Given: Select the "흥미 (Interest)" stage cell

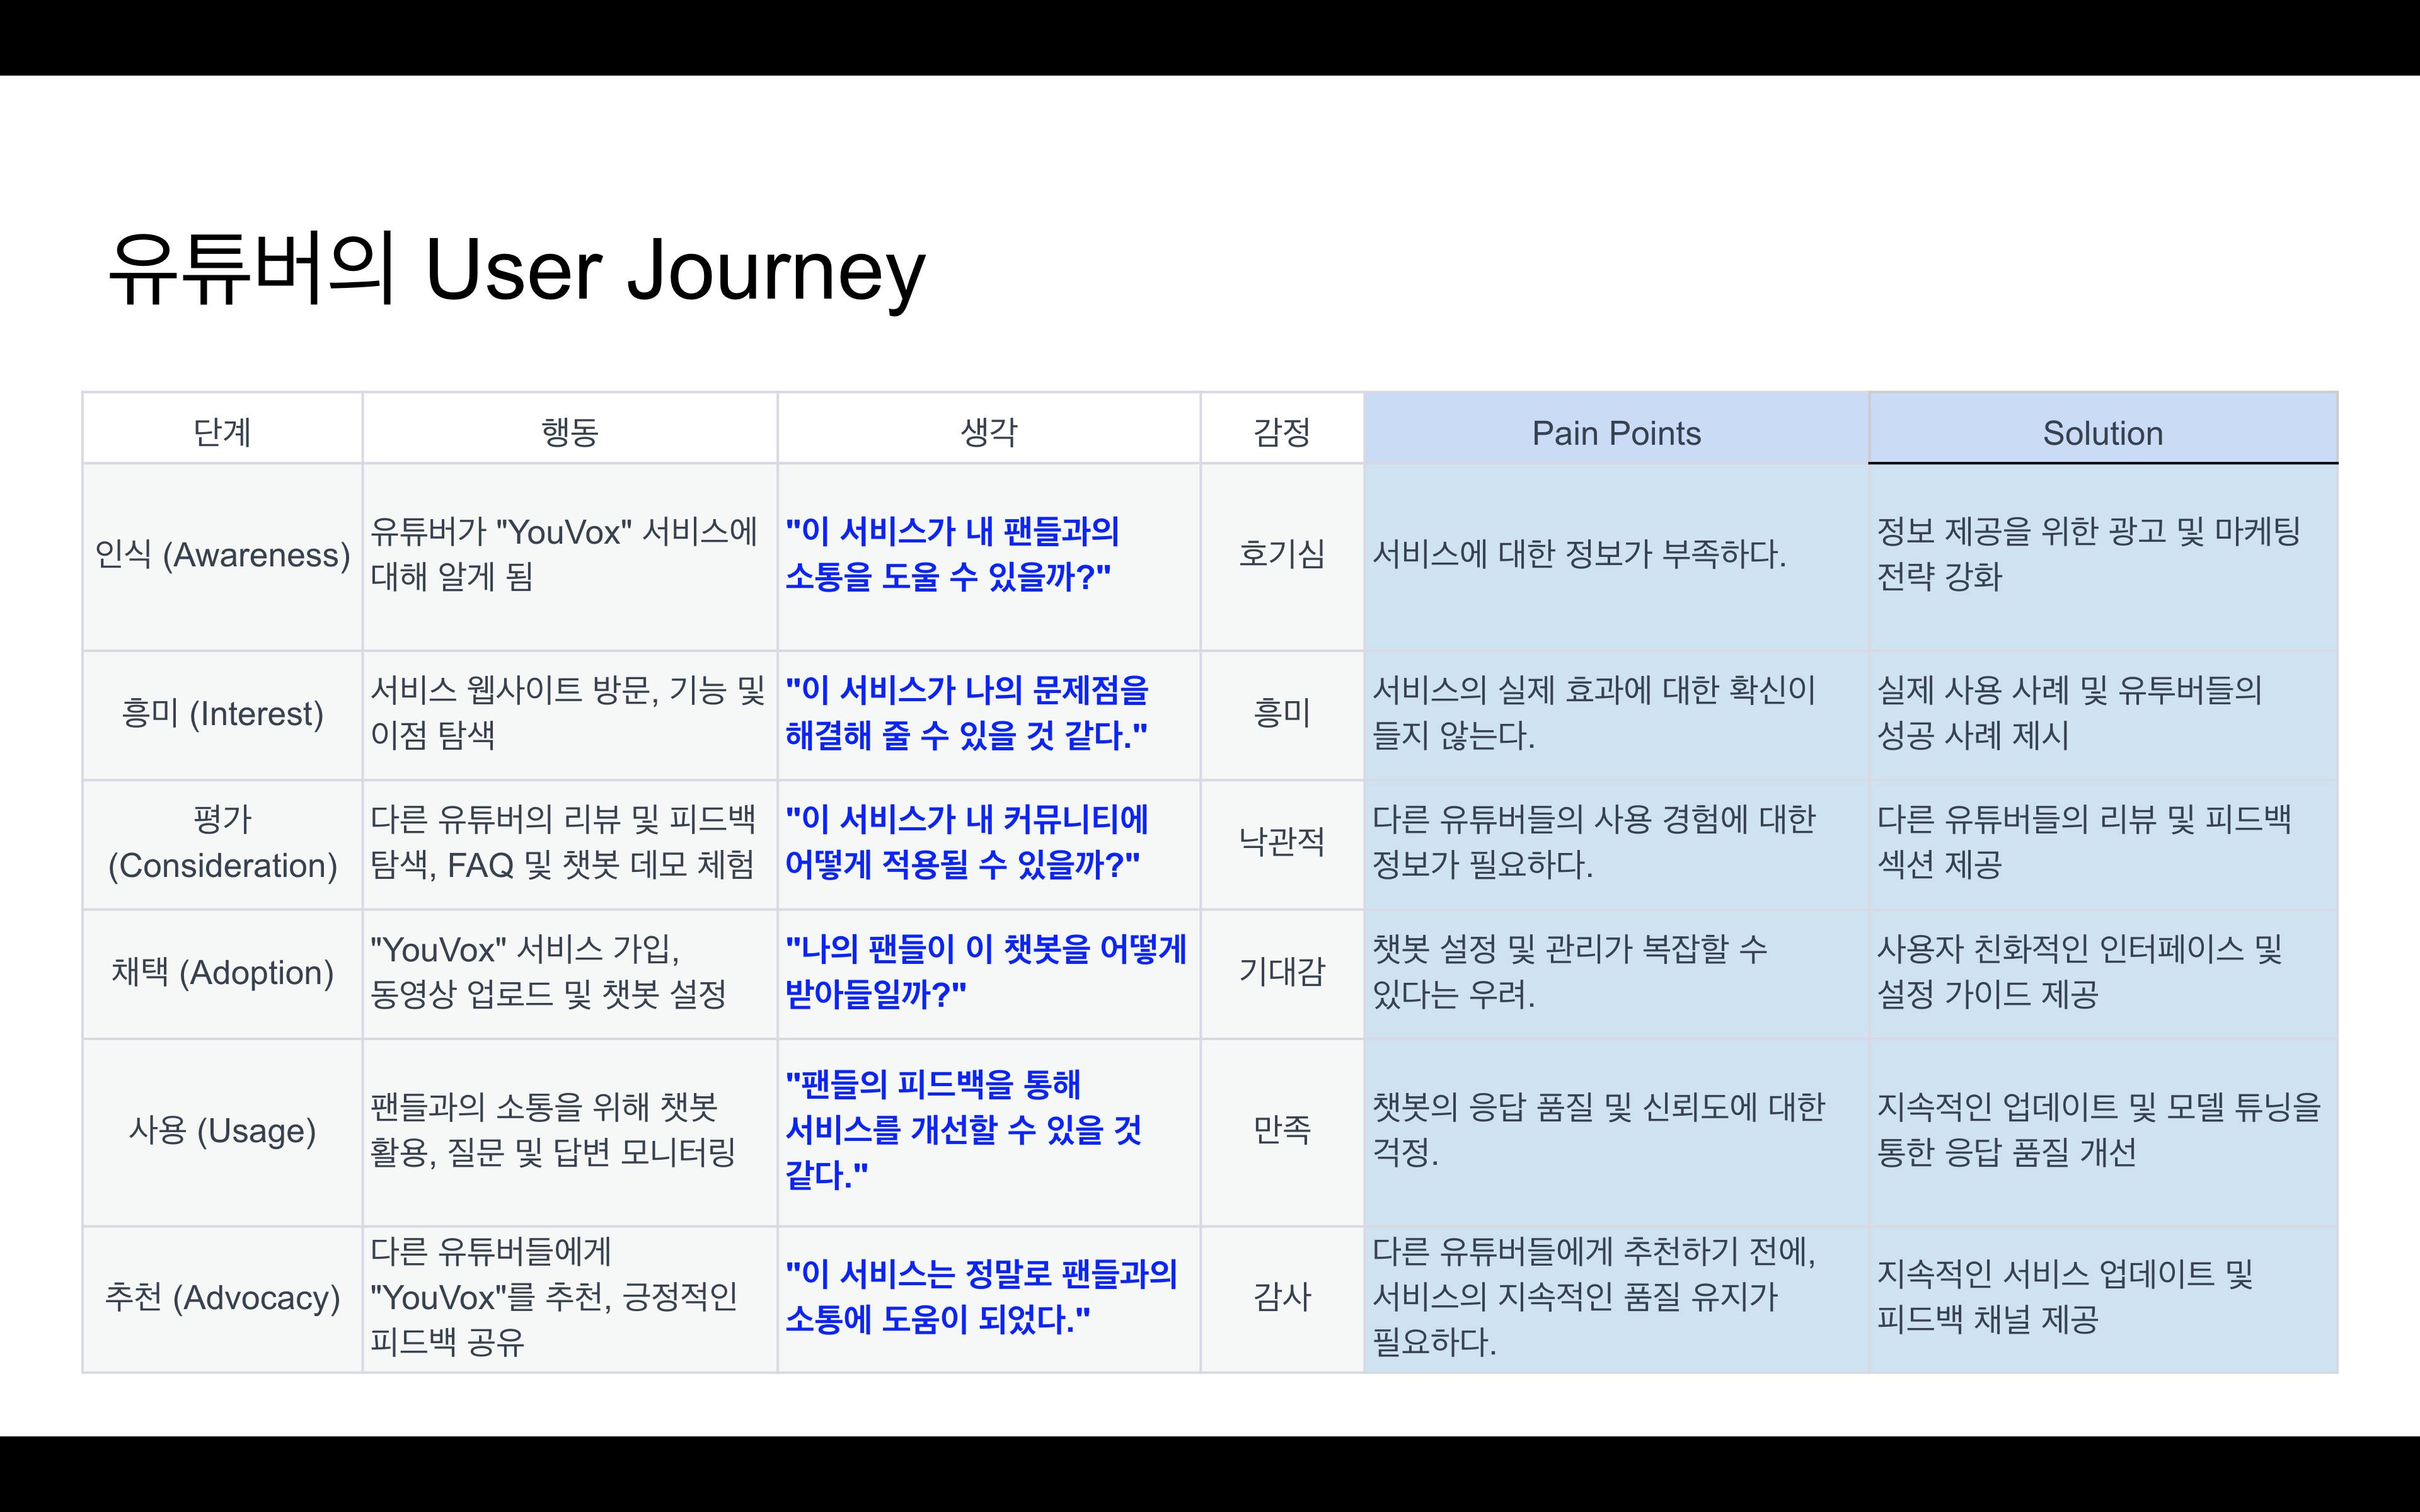Looking at the screenshot, I should [x=222, y=715].
